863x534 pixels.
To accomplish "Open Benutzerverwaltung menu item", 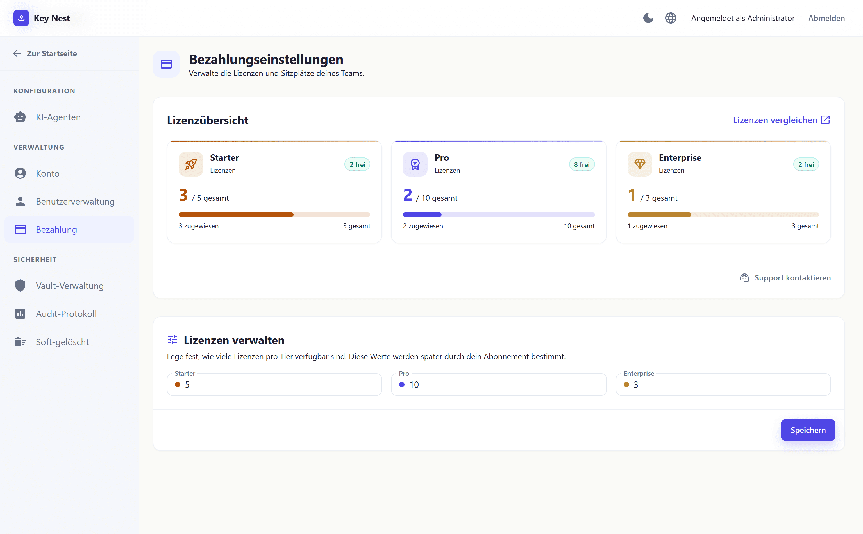I will (x=70, y=201).
